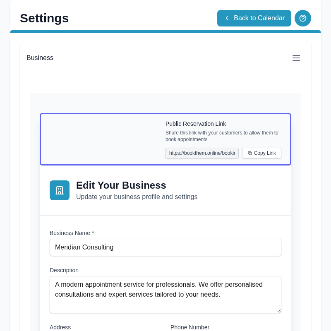Screen dimensions: 331x331
Task: Click the Phone Number field label
Action: tap(190, 327)
